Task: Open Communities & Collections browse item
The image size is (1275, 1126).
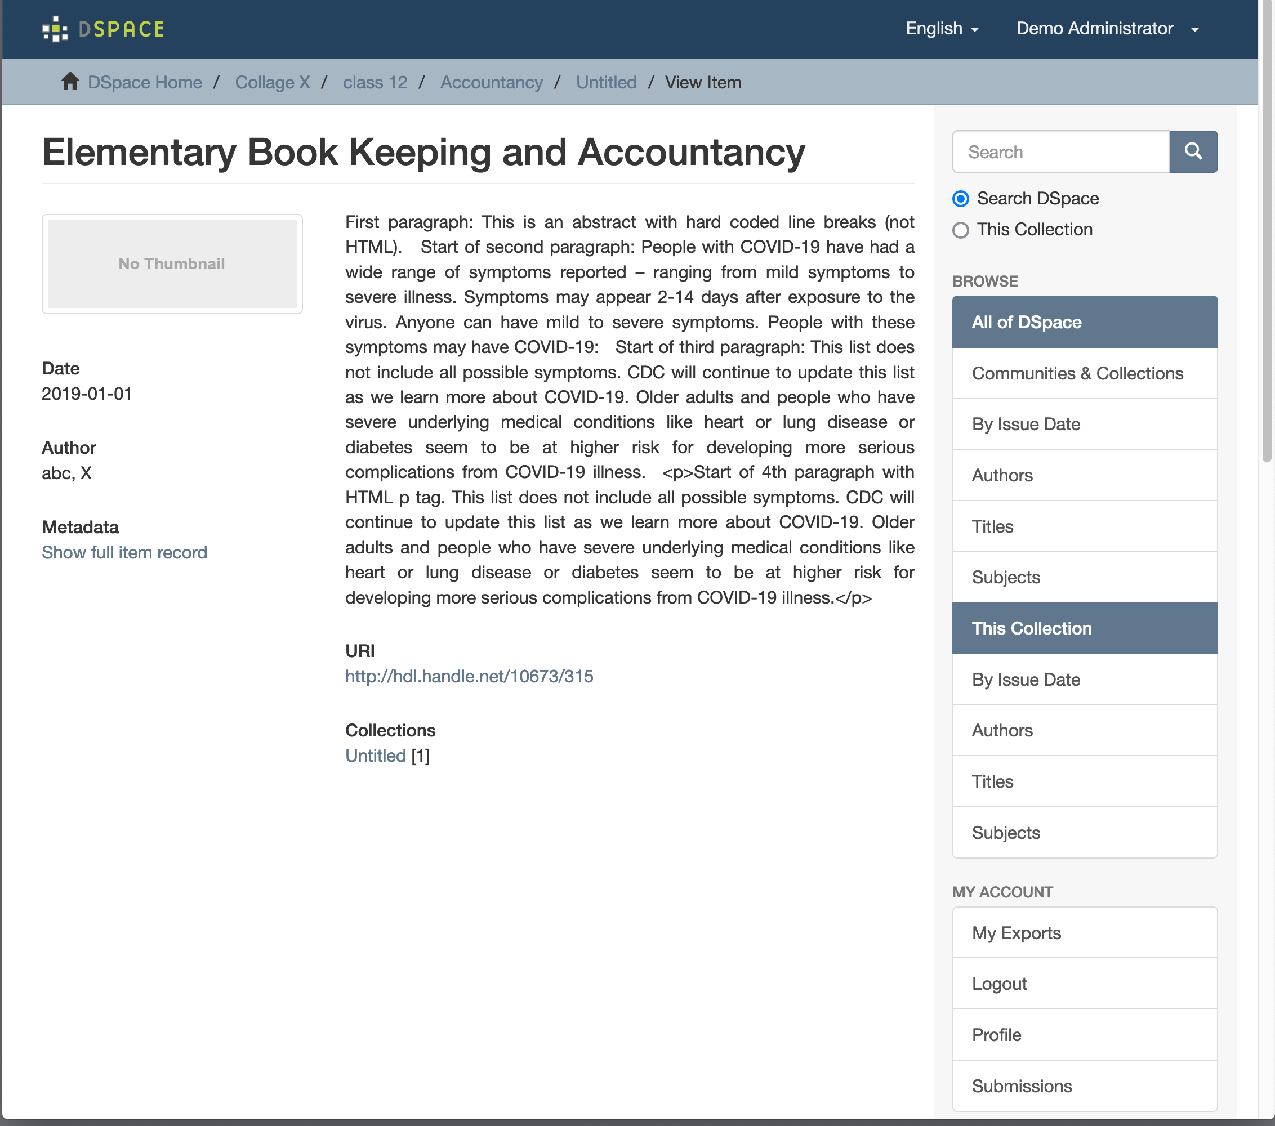Action: 1077,373
